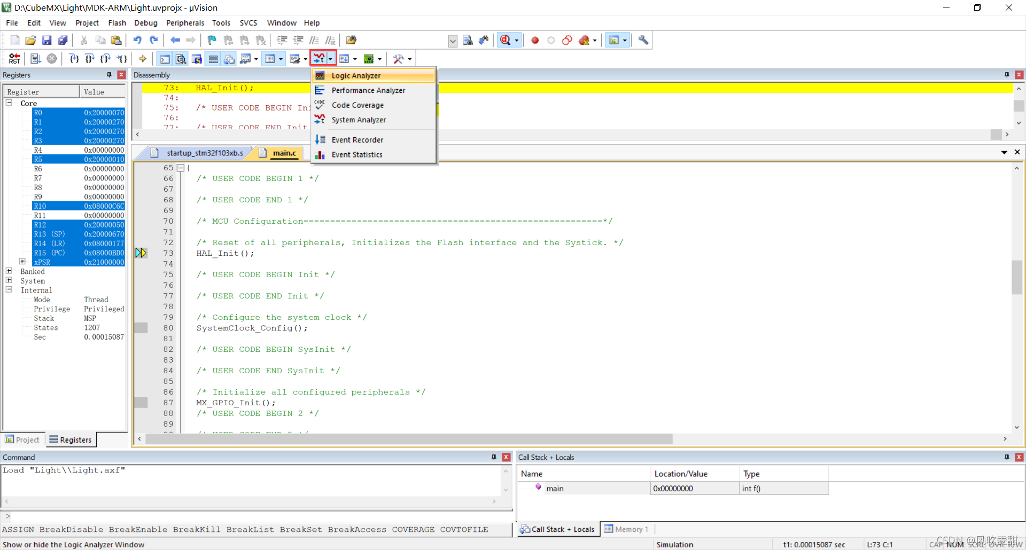Switch to Call Stack + Locals tab
1026x550 pixels.
pyautogui.click(x=557, y=529)
